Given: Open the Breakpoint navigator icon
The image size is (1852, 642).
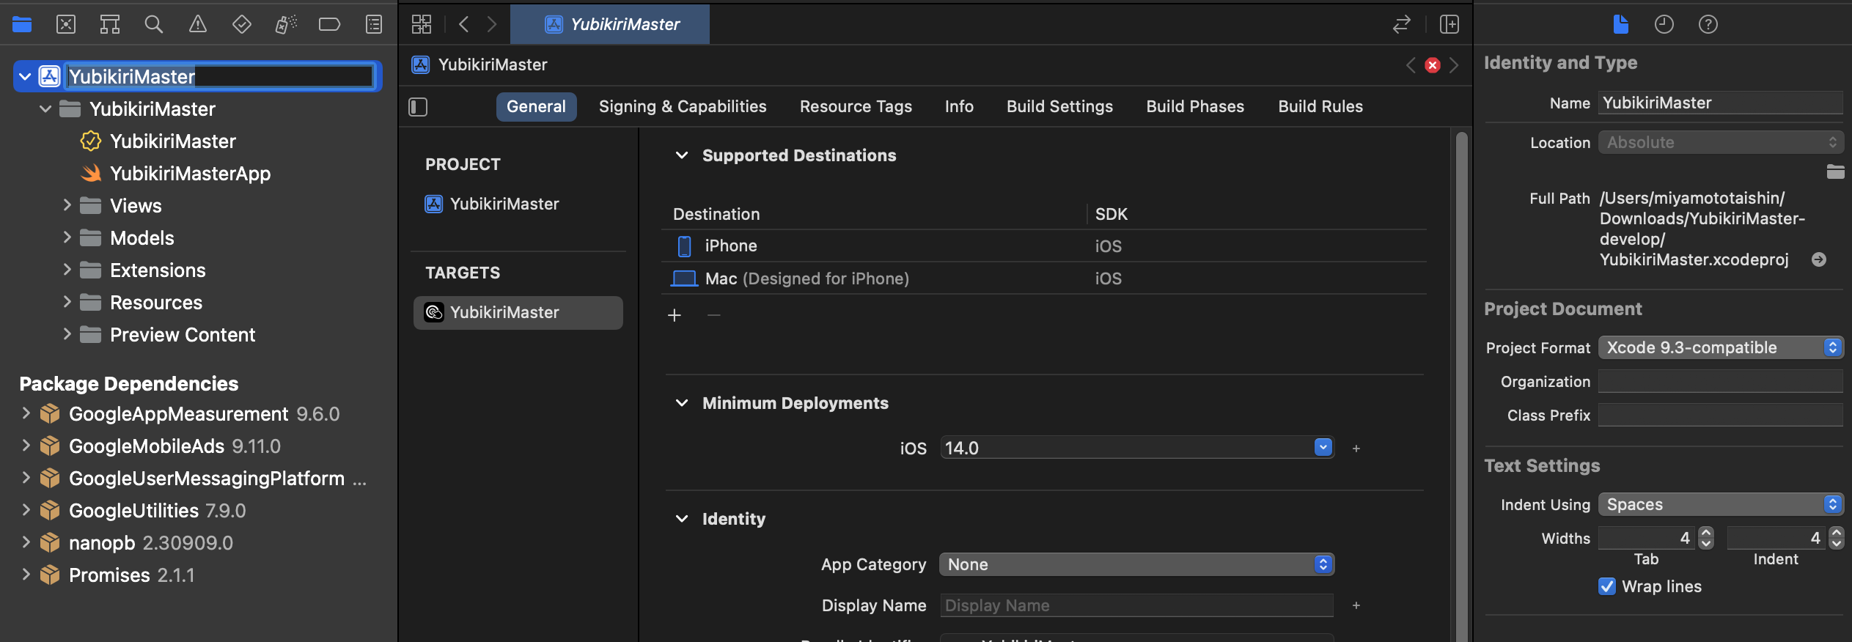Looking at the screenshot, I should click(330, 24).
